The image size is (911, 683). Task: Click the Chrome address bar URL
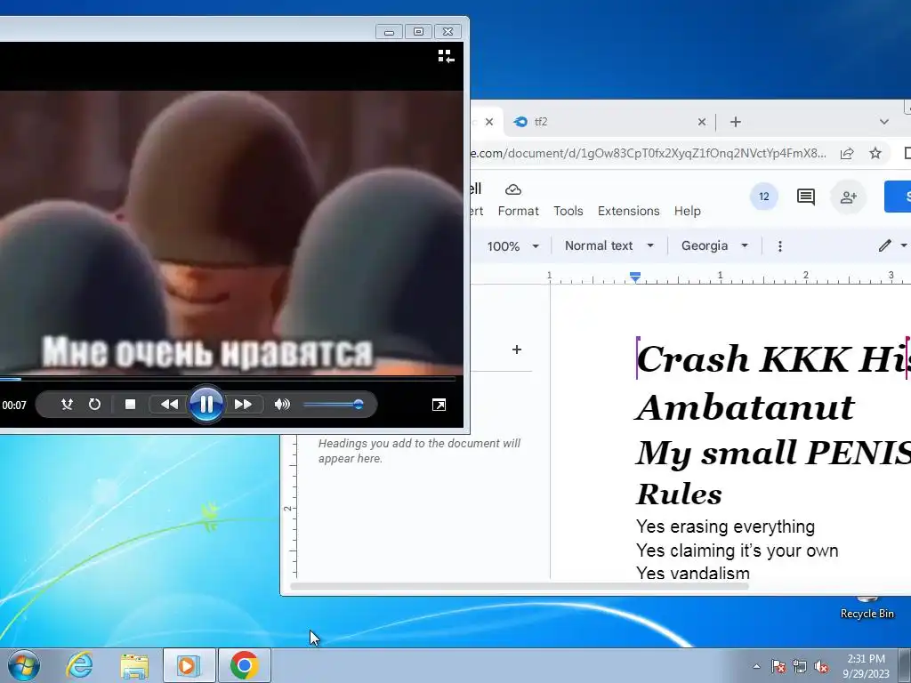click(x=648, y=153)
